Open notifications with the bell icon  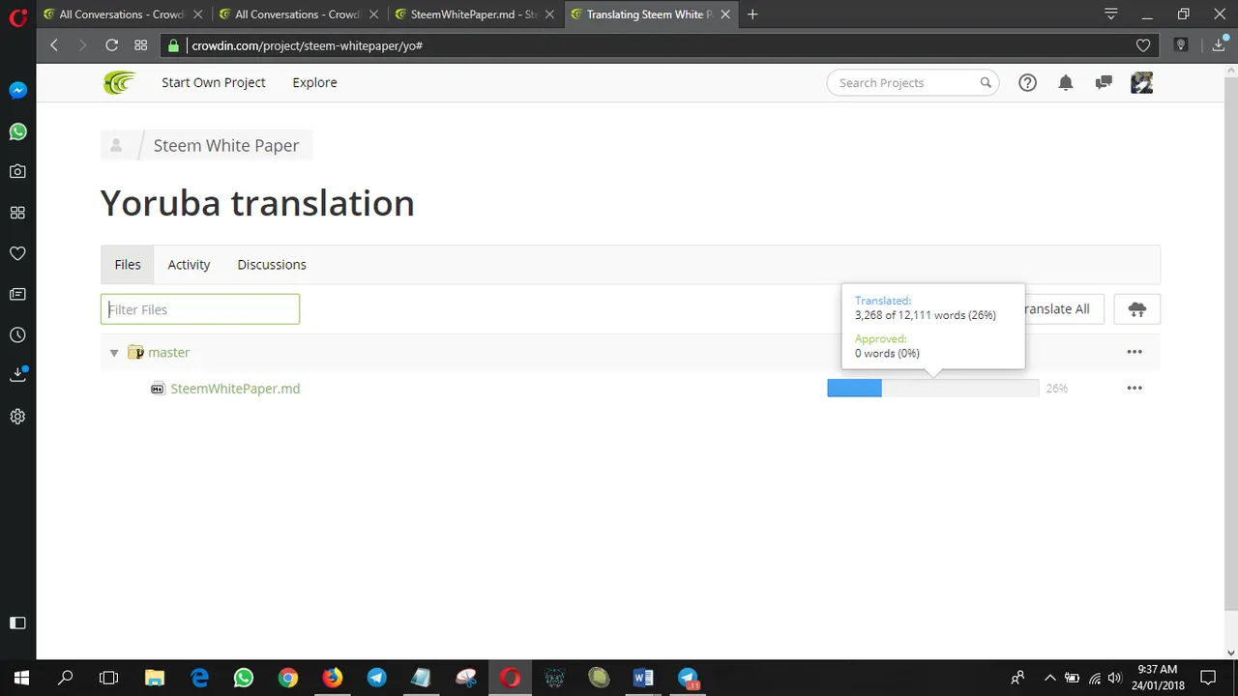[x=1066, y=83]
